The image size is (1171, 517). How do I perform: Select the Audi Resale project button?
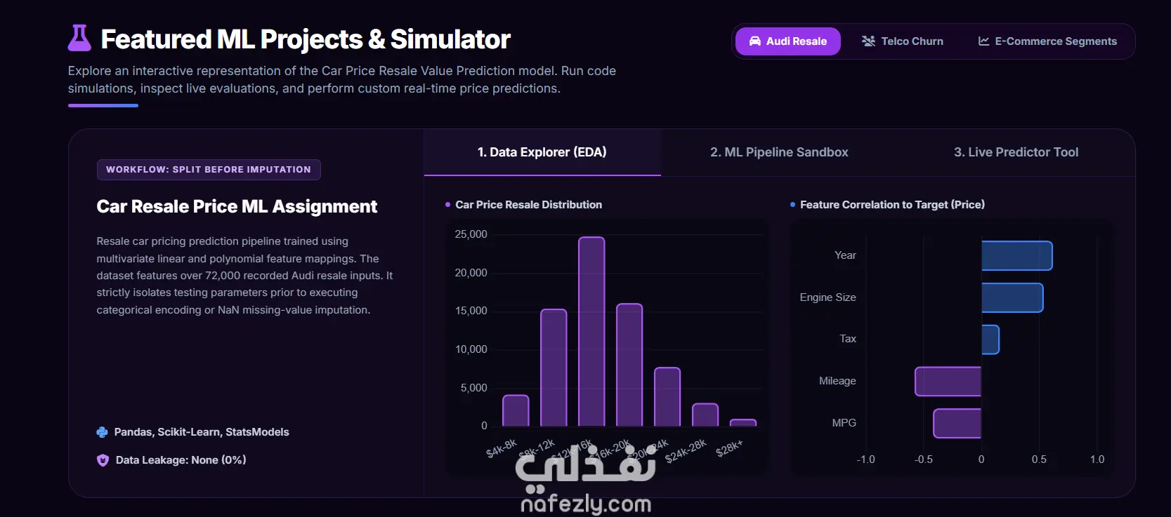787,41
